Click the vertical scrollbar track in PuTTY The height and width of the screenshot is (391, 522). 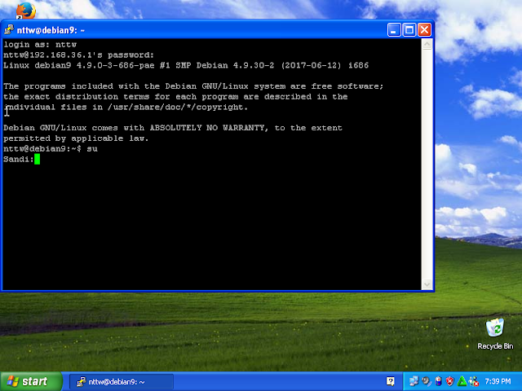click(427, 165)
